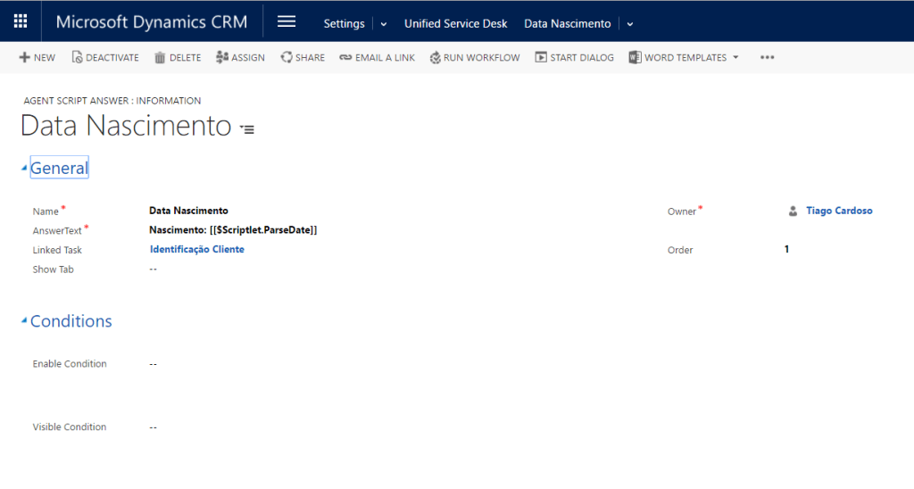Expand the Data Nascimento breadcrumb chevron
The height and width of the screenshot is (489, 914).
(x=630, y=24)
